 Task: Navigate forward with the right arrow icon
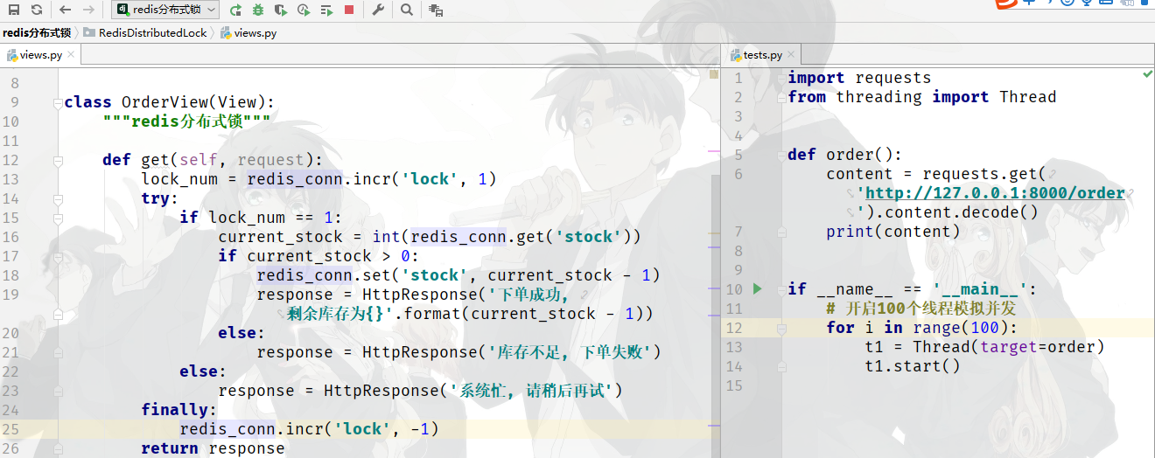point(88,10)
